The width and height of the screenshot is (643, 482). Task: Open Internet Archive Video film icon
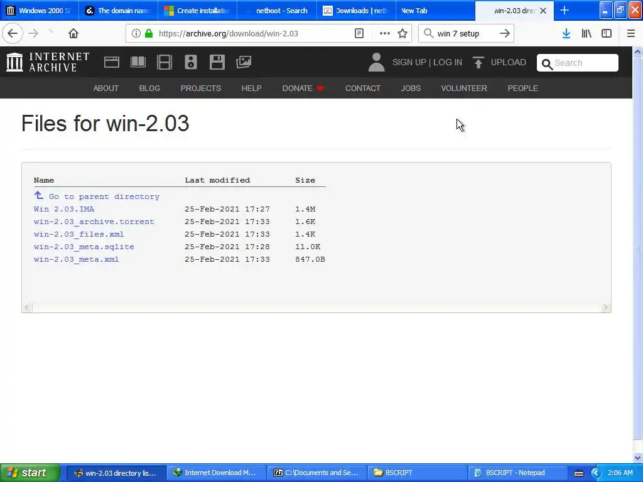coord(165,62)
